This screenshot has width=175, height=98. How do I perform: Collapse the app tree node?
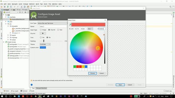(x=4, y=15)
